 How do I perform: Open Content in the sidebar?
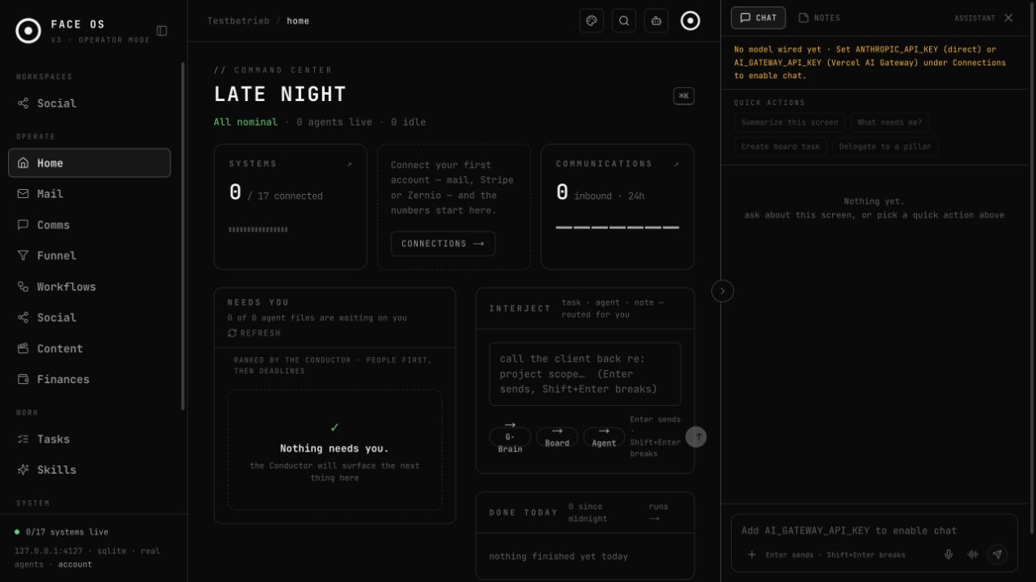pos(90,349)
